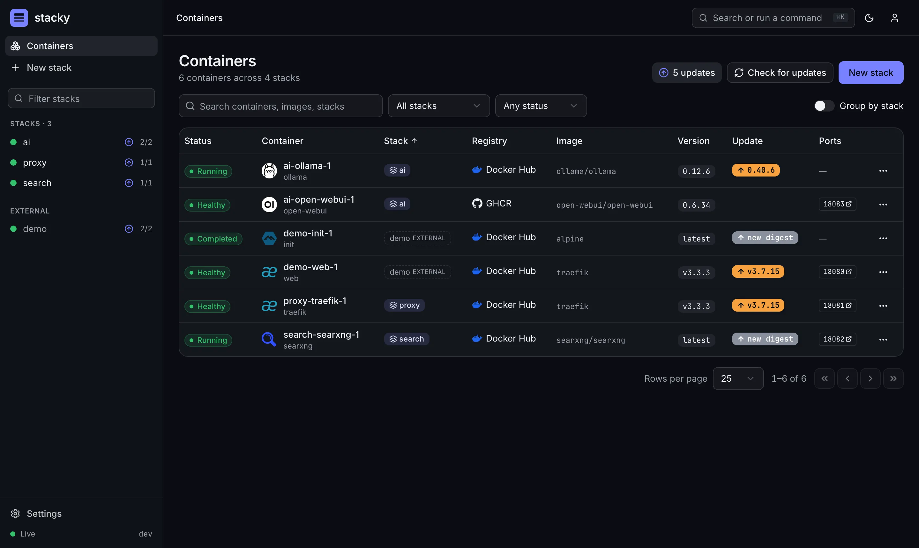Open port 18083 link
919x548 pixels.
[x=837, y=204]
